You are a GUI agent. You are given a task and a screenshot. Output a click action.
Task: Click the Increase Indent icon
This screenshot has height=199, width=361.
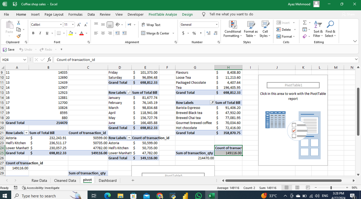tap(124, 33)
